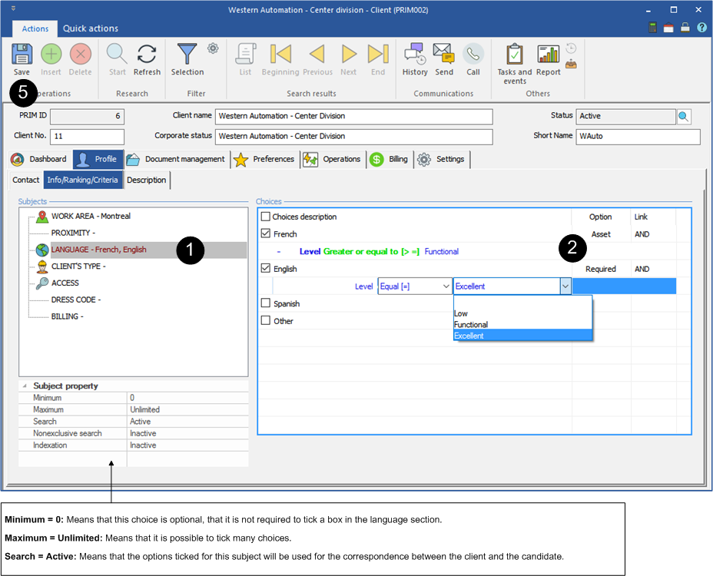Choose Low from the level list

(x=522, y=313)
